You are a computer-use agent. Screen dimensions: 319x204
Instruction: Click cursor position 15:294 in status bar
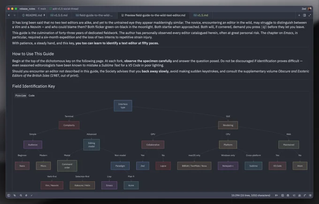(251, 195)
